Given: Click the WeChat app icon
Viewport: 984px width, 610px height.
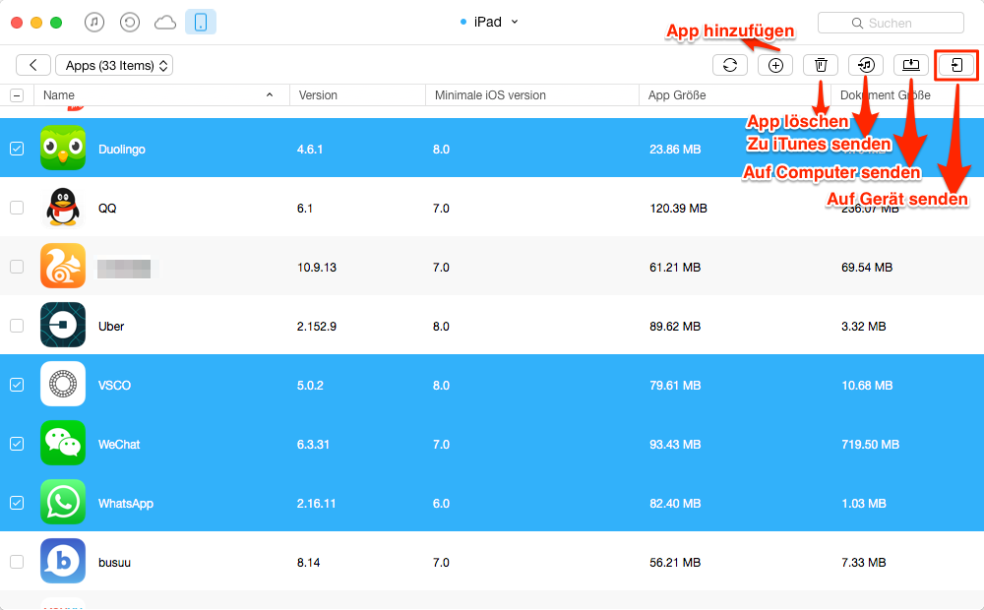Looking at the screenshot, I should click(63, 443).
